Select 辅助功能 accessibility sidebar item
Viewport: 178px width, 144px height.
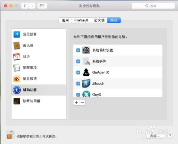point(39,90)
